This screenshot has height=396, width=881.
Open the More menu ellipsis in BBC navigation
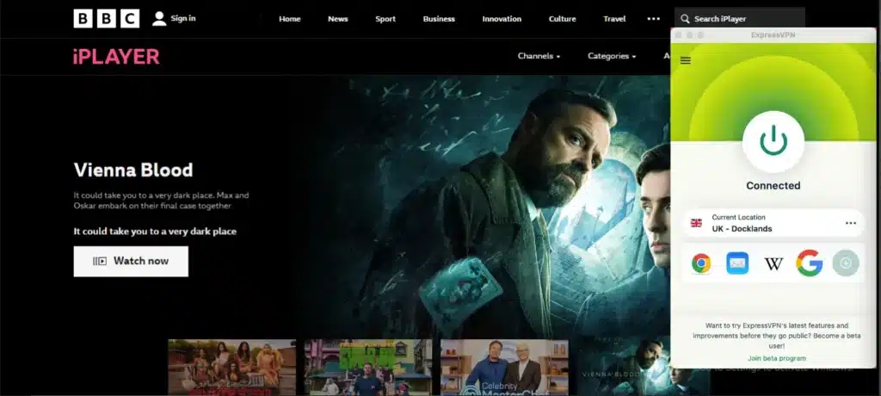pyautogui.click(x=654, y=19)
